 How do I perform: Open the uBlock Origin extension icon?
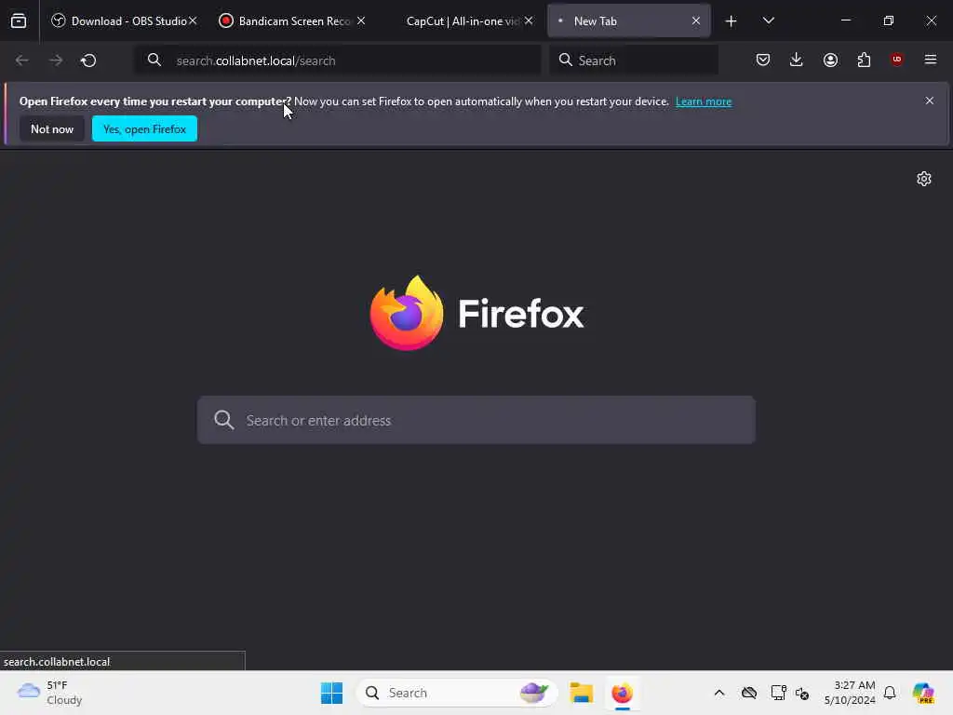point(896,60)
